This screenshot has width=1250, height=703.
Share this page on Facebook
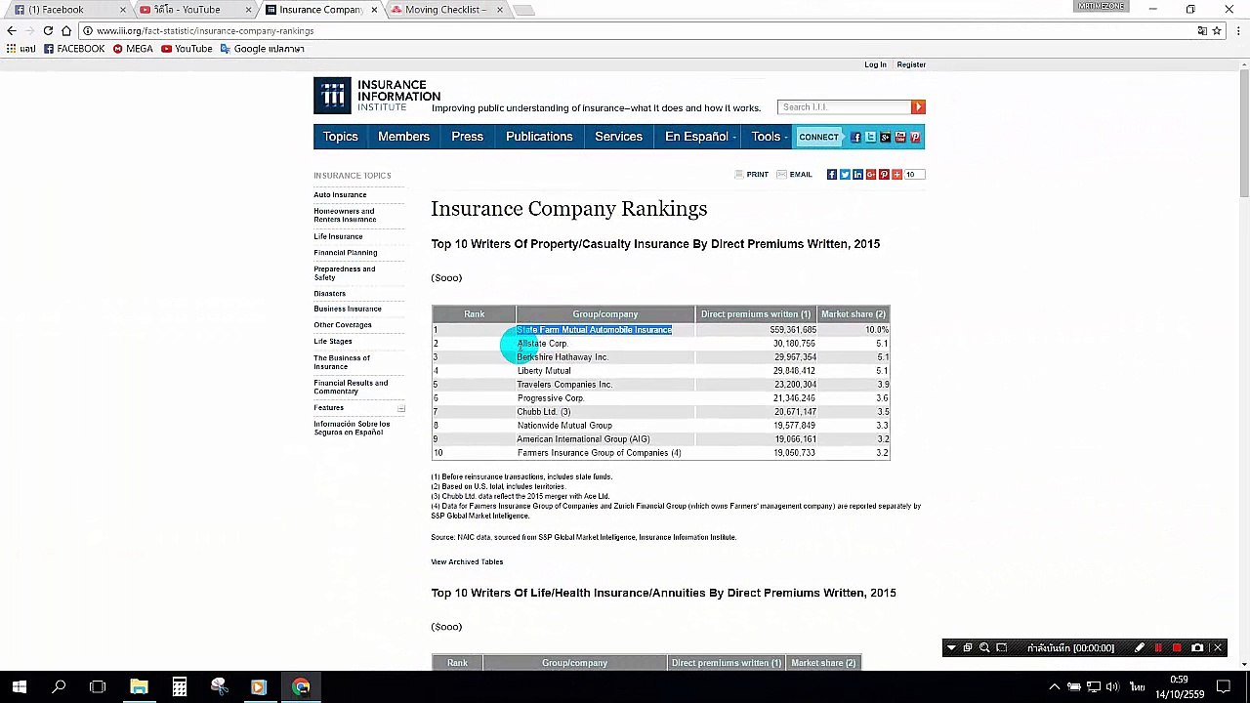[832, 175]
